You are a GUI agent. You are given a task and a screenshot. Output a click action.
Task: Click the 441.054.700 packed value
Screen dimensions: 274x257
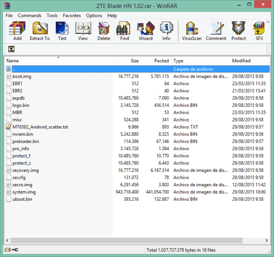point(158,192)
